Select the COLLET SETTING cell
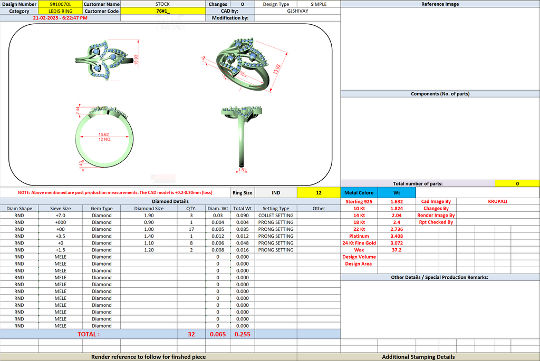This screenshot has height=361, width=540. pyautogui.click(x=276, y=216)
